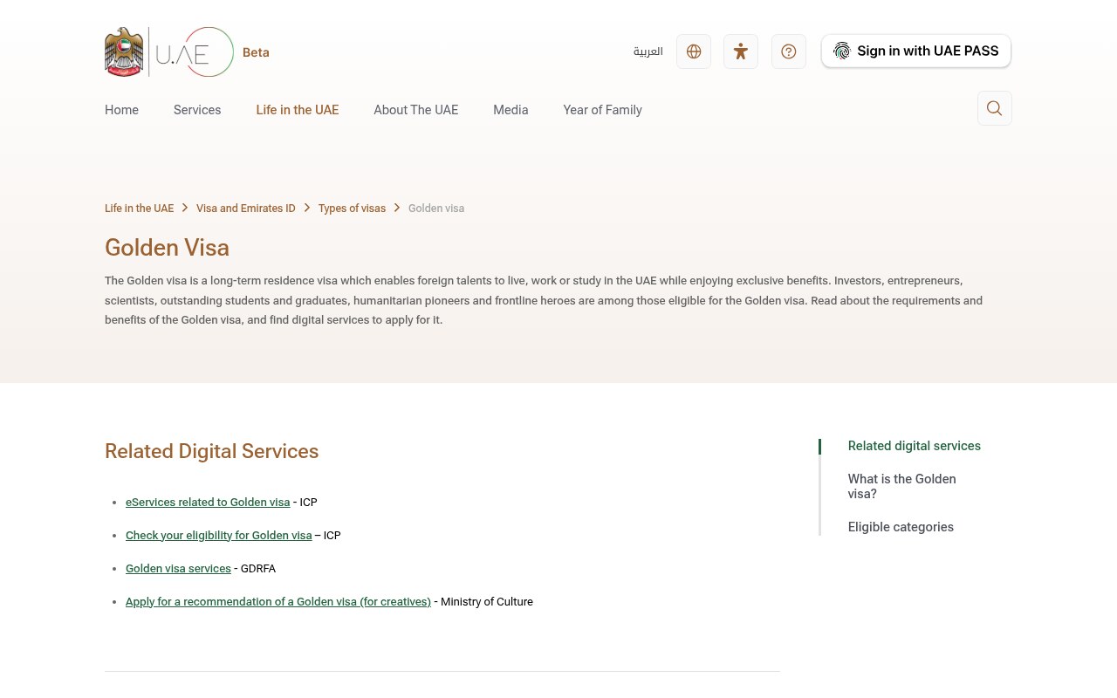Viewport: 1117px width, 698px height.
Task: Navigate to Life in the UAE breadcrumb
Action: [x=140, y=209]
